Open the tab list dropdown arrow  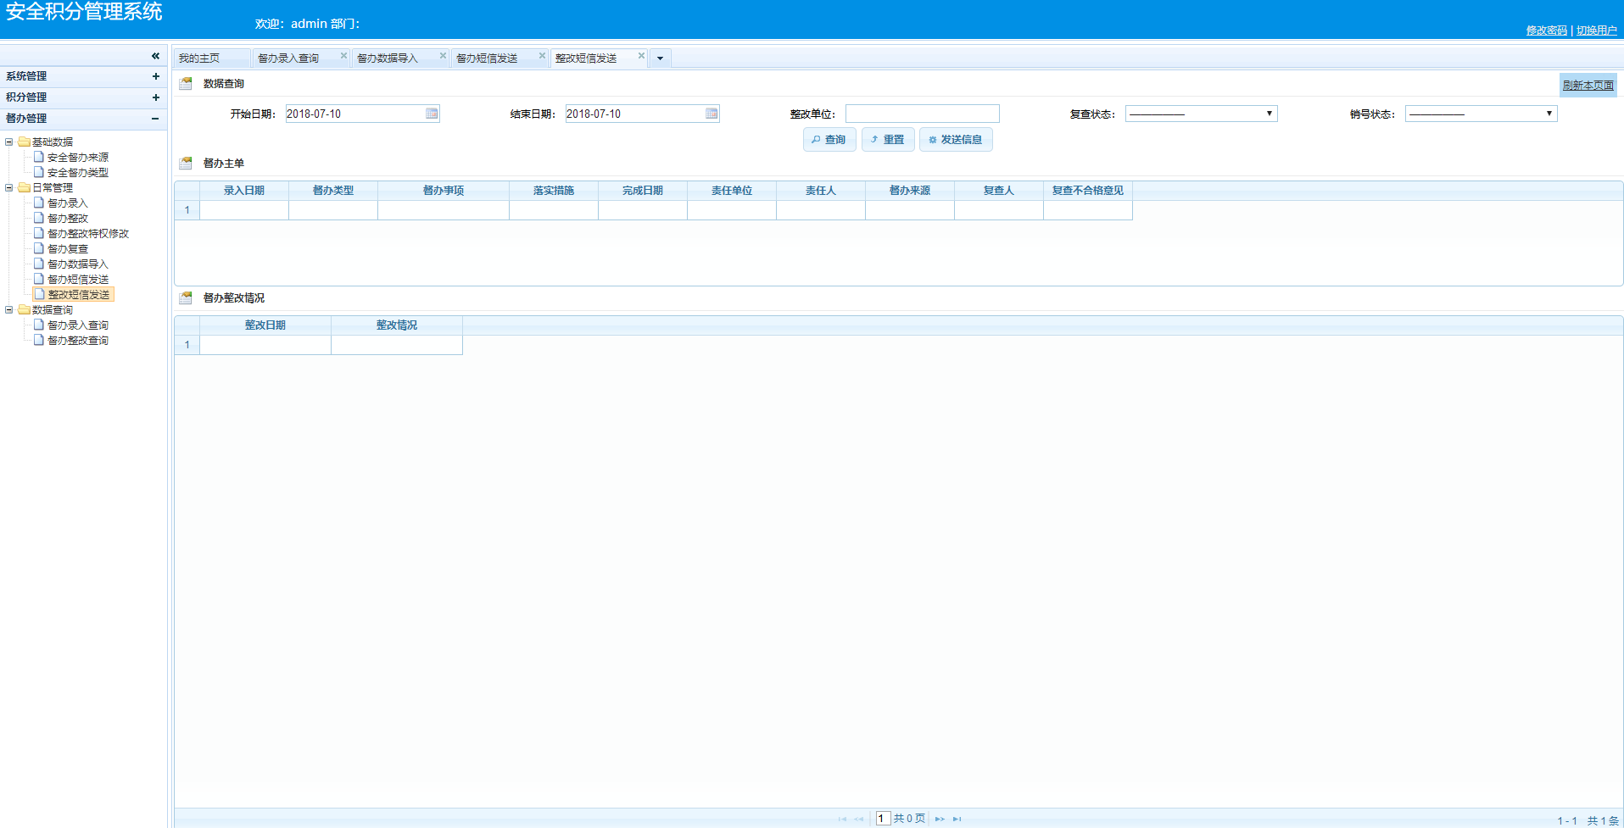pos(660,58)
